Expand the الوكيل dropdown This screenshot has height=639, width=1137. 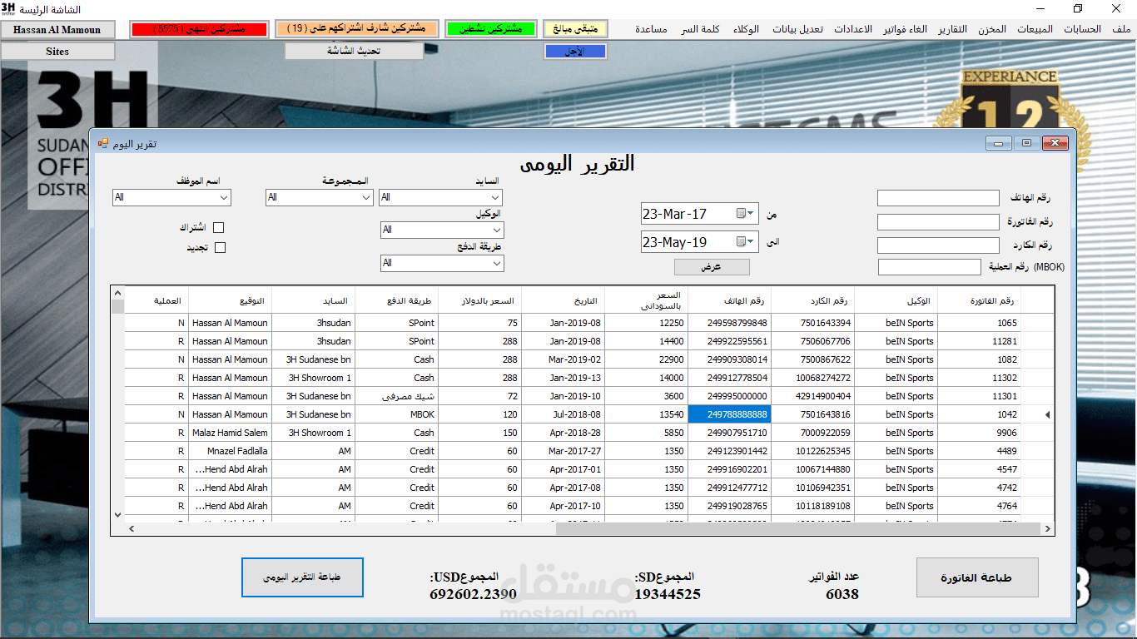click(497, 230)
